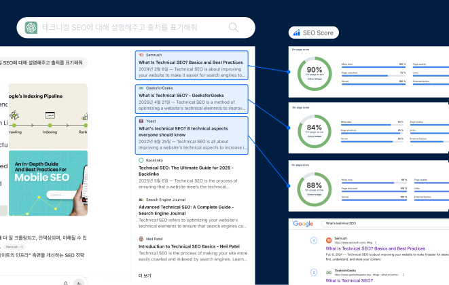Viewport: 449px width, 285px height.
Task: Click the magnifier search icon
Action: coord(234,27)
